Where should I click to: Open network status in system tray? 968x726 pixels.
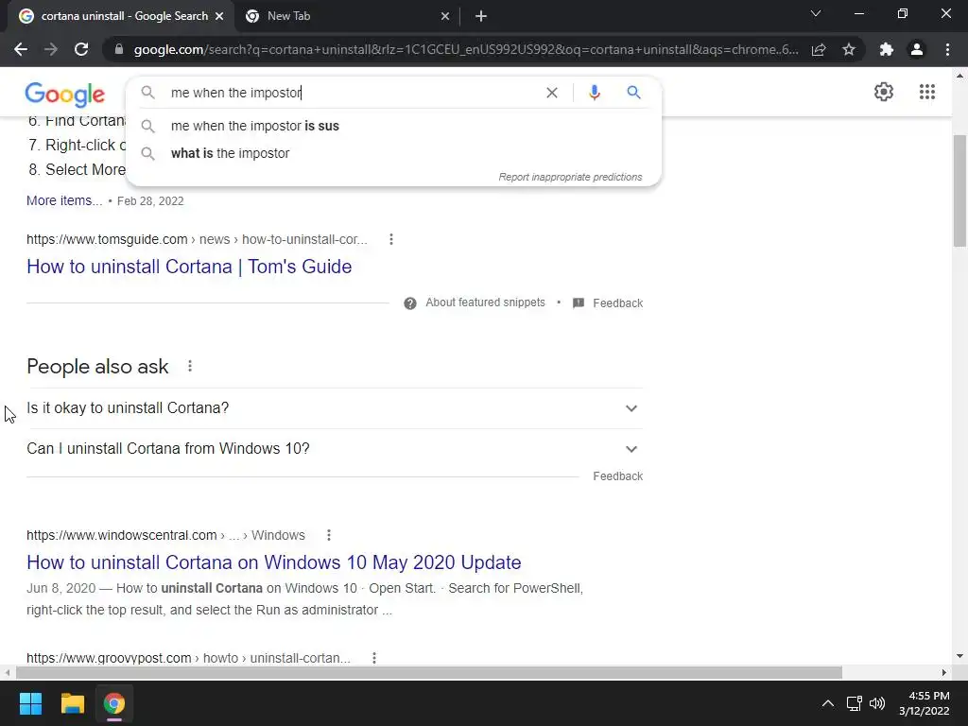click(x=854, y=703)
